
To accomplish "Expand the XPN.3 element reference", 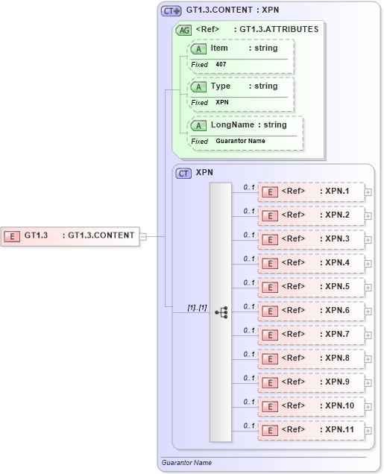I will click(x=368, y=240).
